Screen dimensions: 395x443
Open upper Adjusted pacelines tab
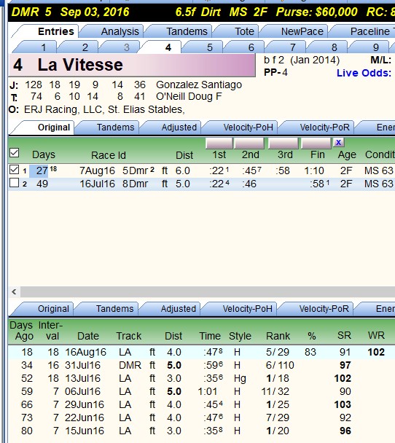pos(179,128)
